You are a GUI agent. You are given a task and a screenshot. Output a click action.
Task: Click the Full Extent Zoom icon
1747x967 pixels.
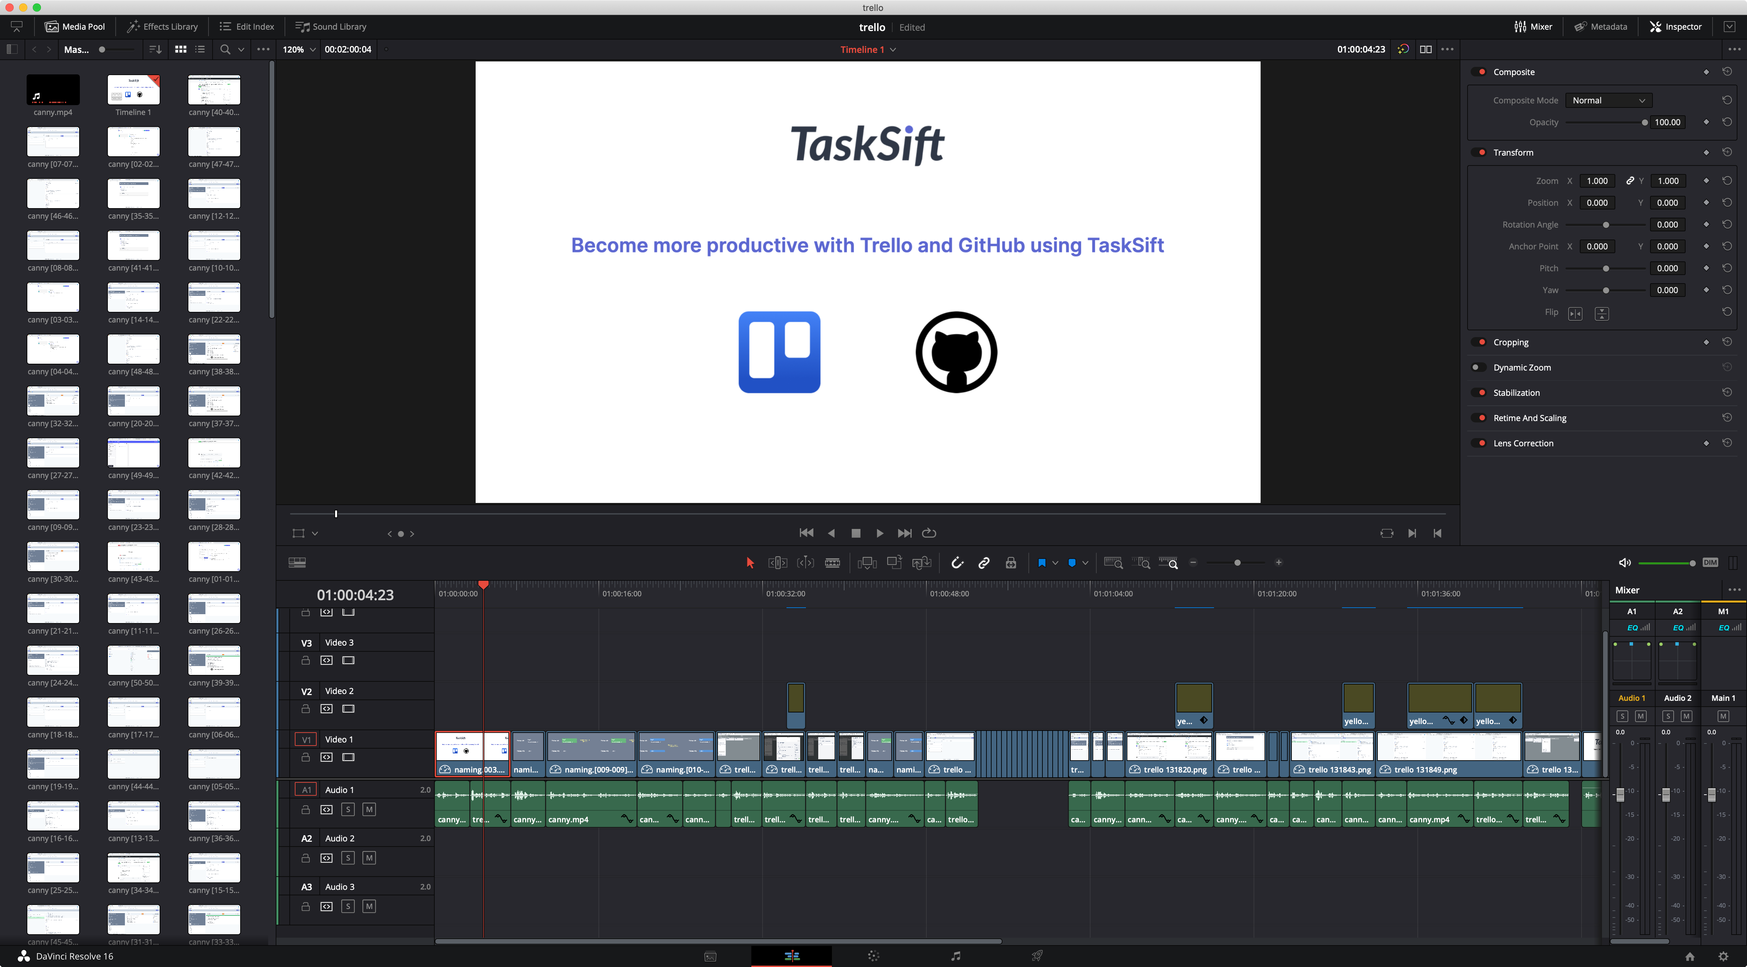[x=1113, y=563]
